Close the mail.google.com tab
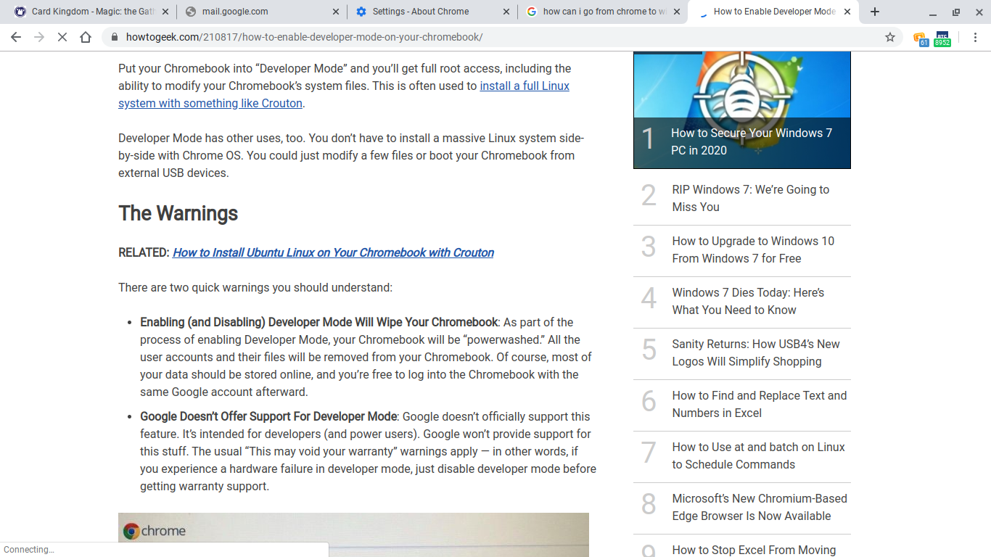The width and height of the screenshot is (991, 557). 335,12
